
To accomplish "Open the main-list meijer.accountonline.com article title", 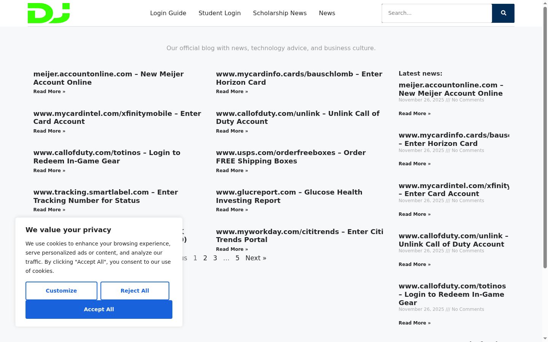I will tap(108, 78).
